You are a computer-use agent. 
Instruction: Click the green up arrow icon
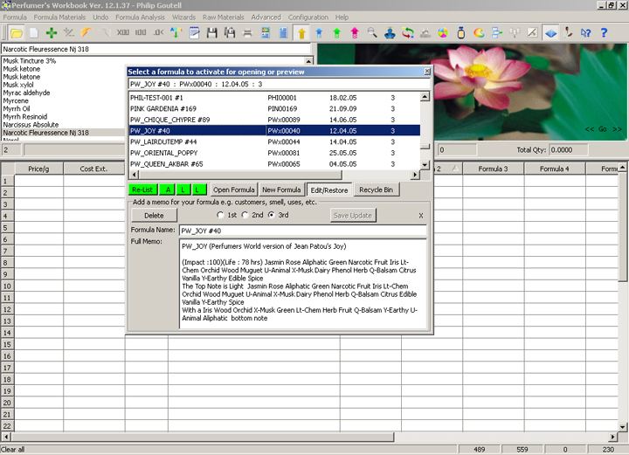coord(336,33)
